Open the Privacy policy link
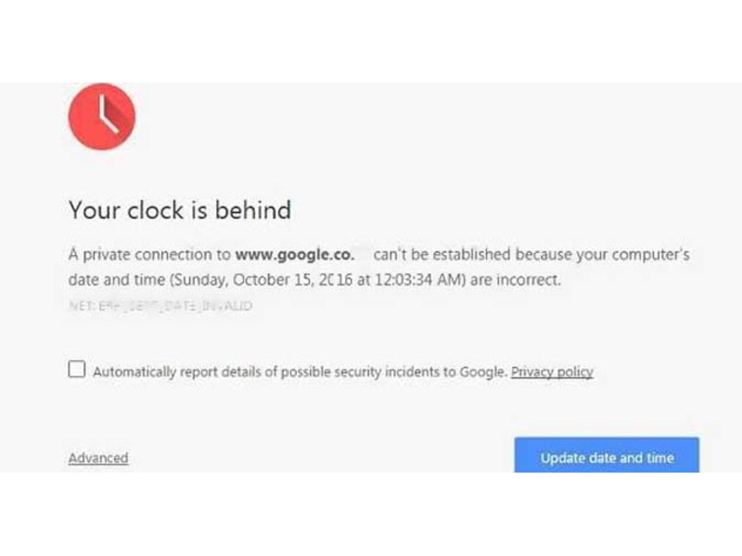742x556 pixels. (x=552, y=373)
